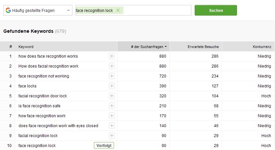Viewport: 275px width, 150px height.
Task: Toggle the 'Verfolgt' button on row 10
Action: pos(104,146)
